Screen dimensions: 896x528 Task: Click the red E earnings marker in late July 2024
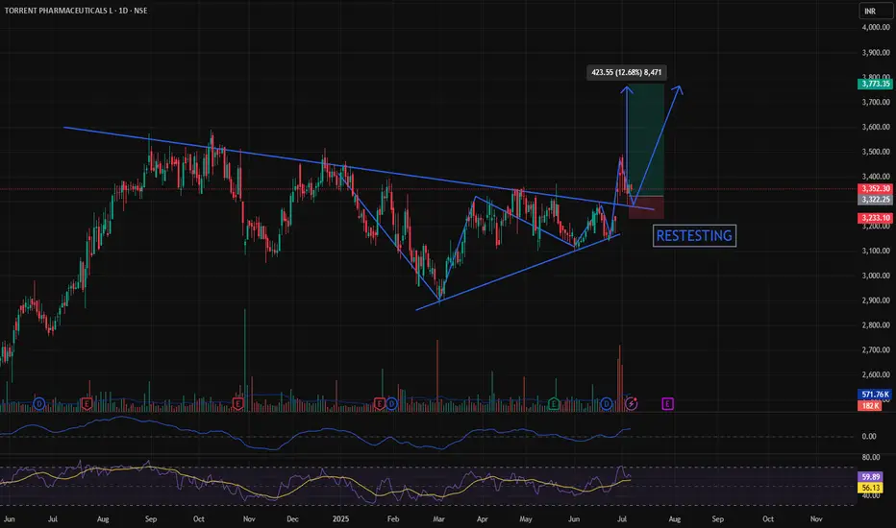[87, 404]
